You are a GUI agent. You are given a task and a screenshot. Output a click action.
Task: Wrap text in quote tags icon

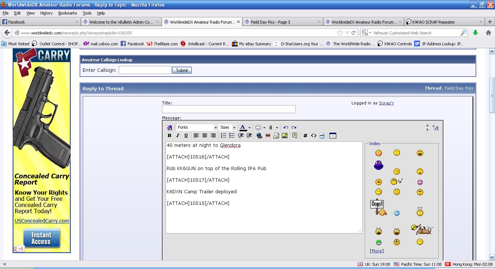[x=295, y=136]
